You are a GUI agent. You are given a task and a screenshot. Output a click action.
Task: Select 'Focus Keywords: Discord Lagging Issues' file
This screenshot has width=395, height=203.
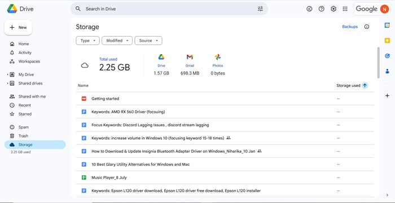[225, 125]
